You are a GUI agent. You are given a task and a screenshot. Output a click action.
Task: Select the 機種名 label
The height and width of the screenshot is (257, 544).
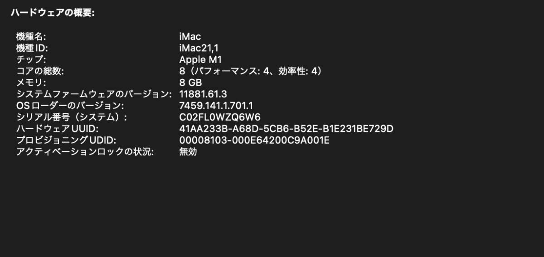click(31, 37)
